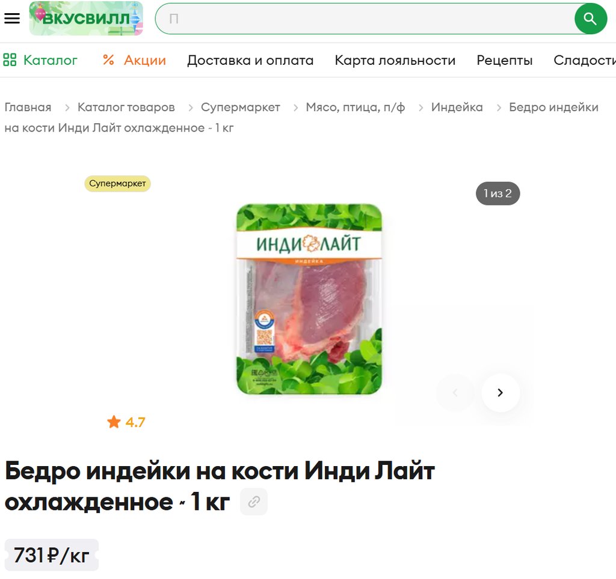Click the ВкусВилл logo
The image size is (616, 579).
[x=86, y=19]
